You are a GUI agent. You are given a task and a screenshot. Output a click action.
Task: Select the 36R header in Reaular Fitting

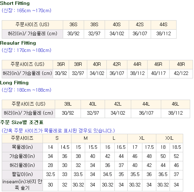(x=61, y=64)
